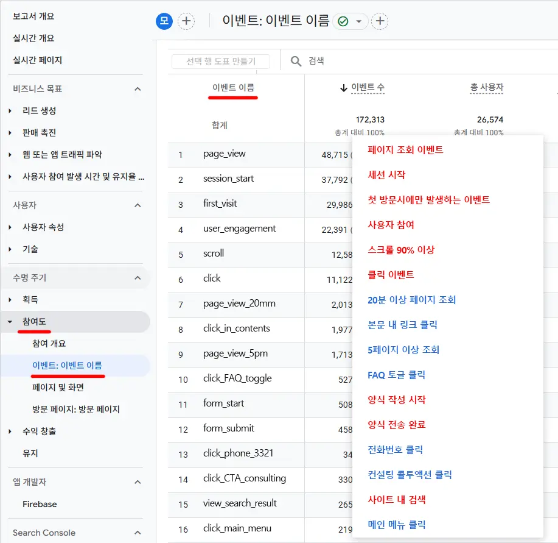Viewport: 558px width, 543px height.
Task: Expand 판매 촉진 tree item
Action: coord(10,133)
